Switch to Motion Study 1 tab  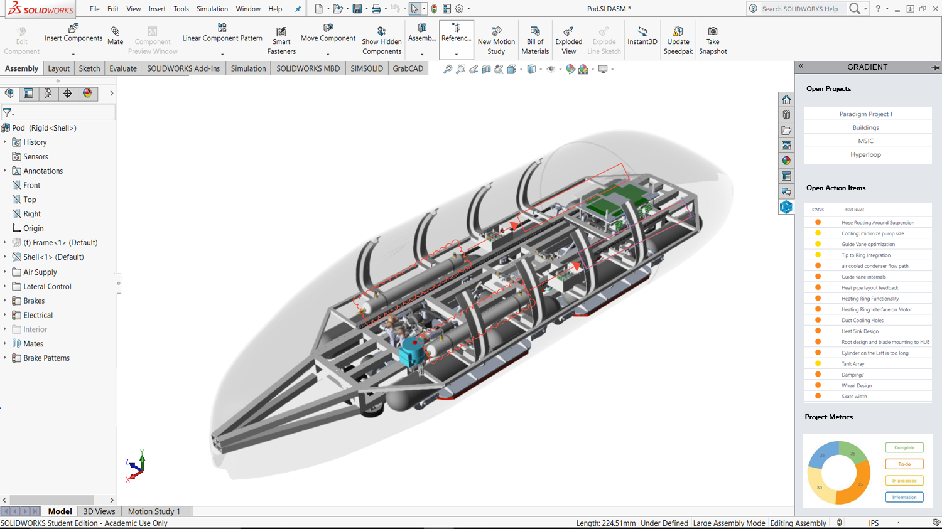click(x=154, y=511)
